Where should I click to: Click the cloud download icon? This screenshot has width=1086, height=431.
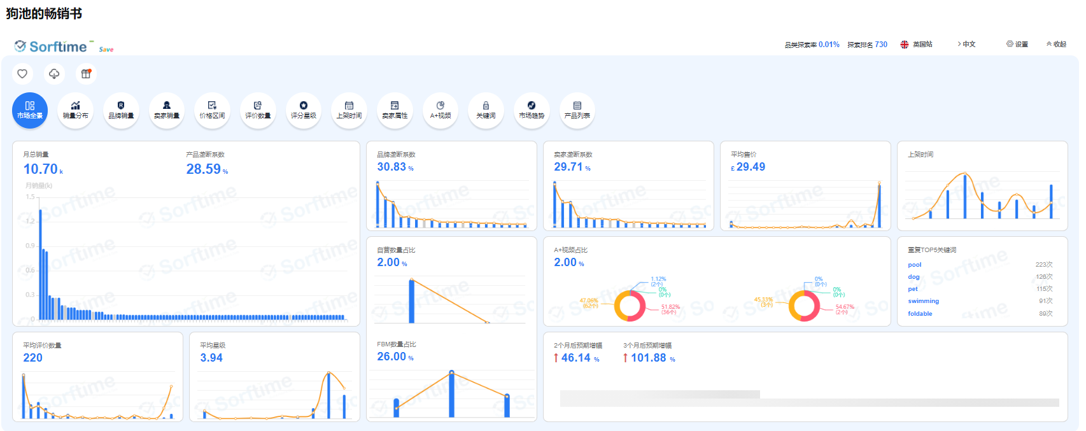(x=54, y=74)
